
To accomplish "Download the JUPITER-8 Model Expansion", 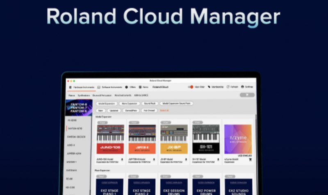I will (x=154, y=159).
